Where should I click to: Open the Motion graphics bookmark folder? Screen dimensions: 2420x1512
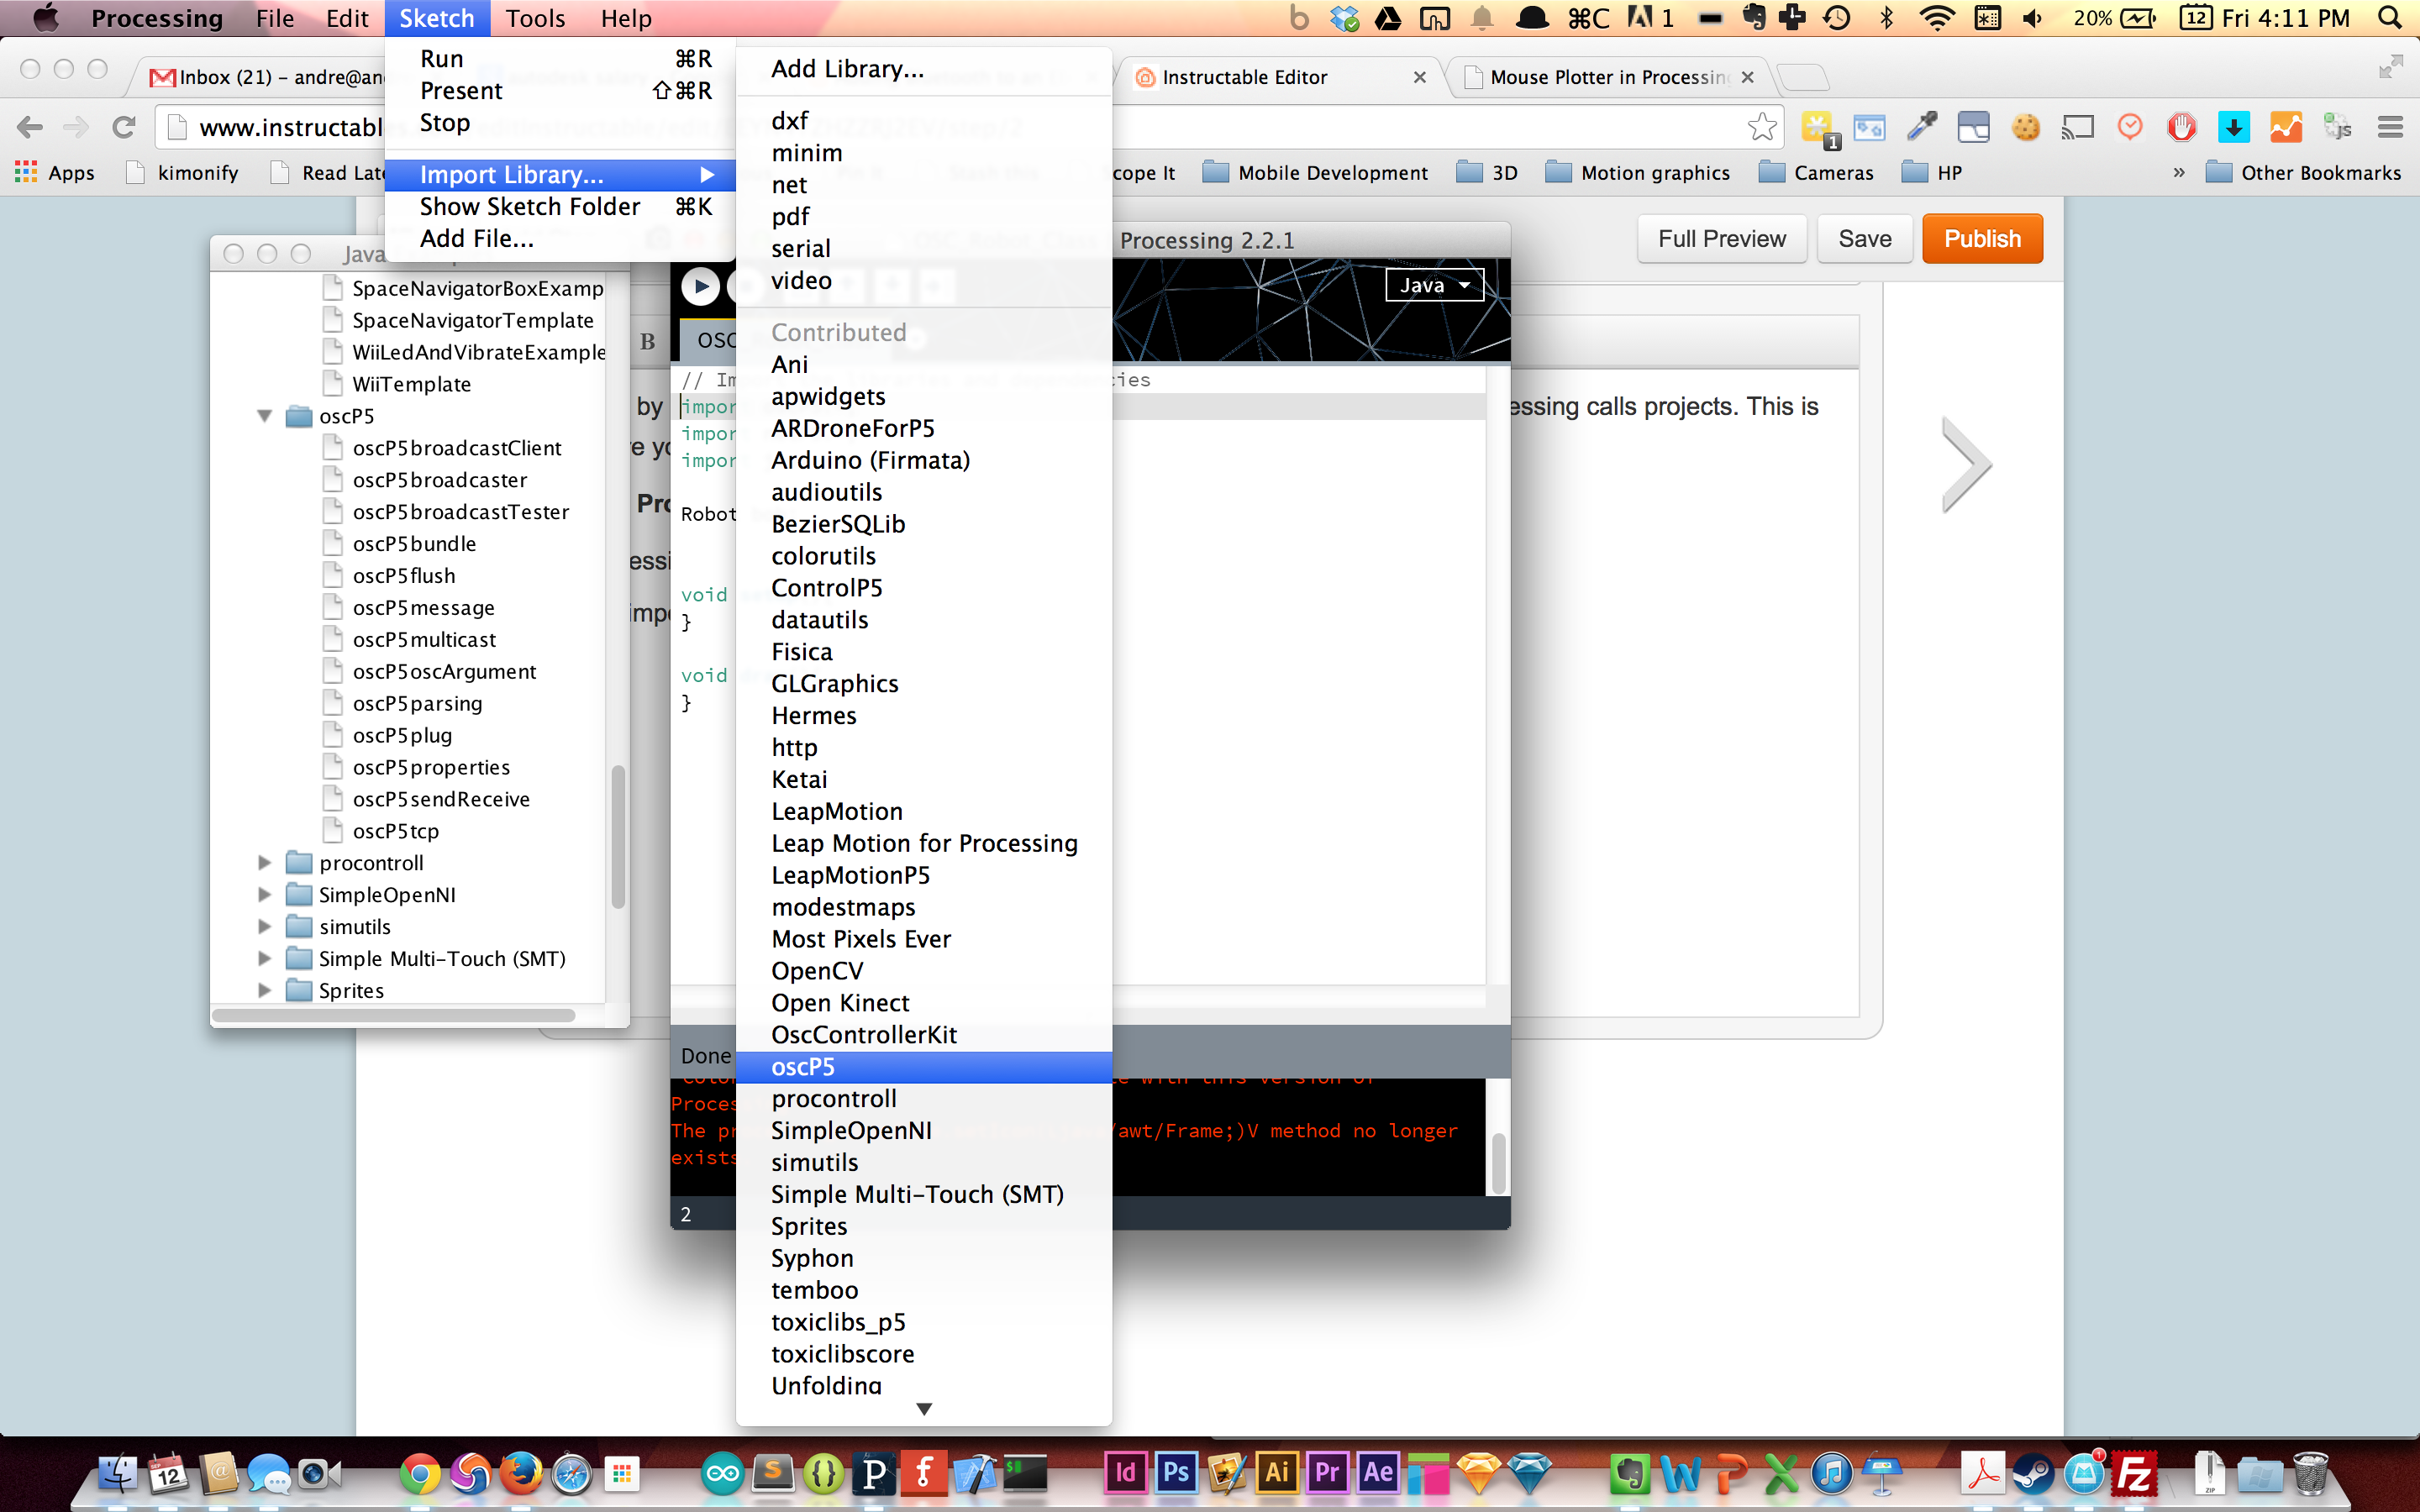1637,173
